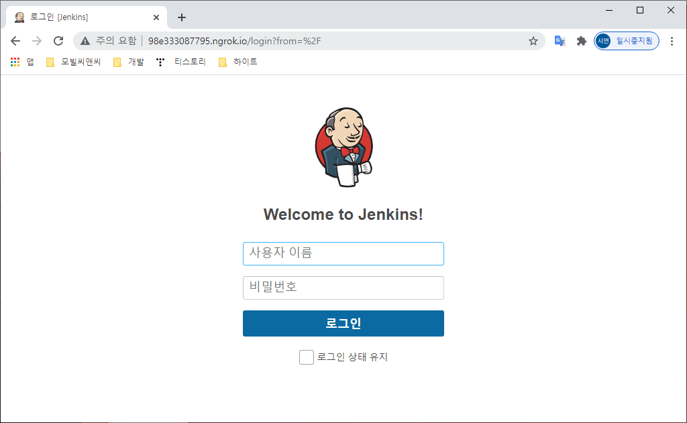The width and height of the screenshot is (687, 423).
Task: Reload the Jenkins login page
Action: (x=58, y=41)
